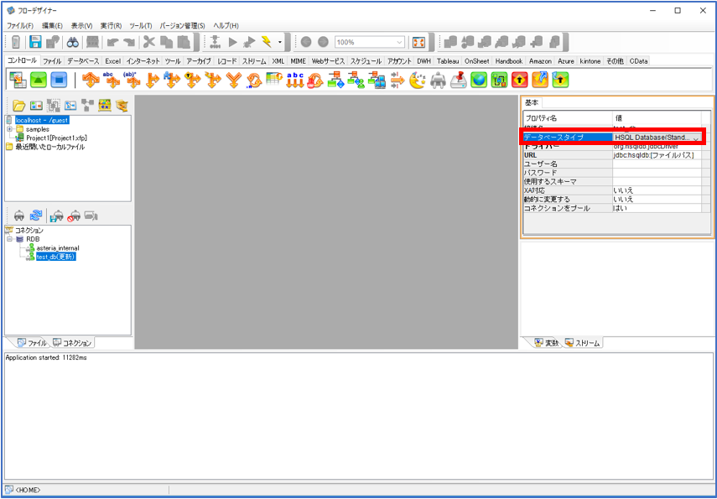The image size is (717, 499).
Task: Click the 使用するスキーマ value field
Action: (657, 182)
